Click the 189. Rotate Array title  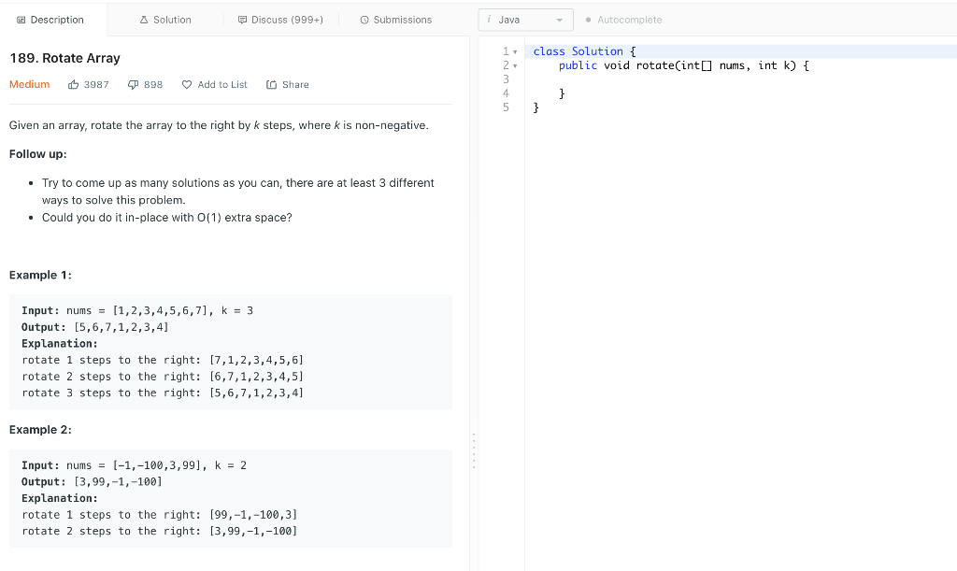64,58
